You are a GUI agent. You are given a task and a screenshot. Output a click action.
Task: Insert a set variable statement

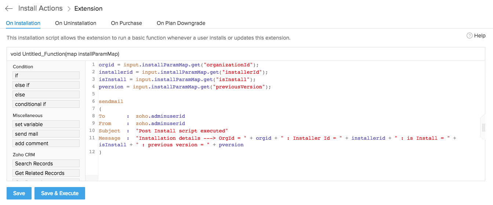coord(46,124)
